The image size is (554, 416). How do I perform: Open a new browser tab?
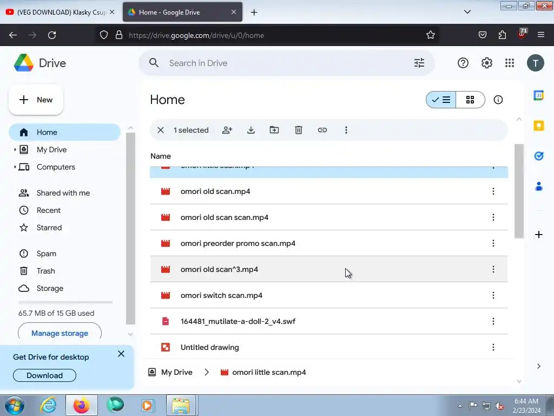click(x=254, y=12)
